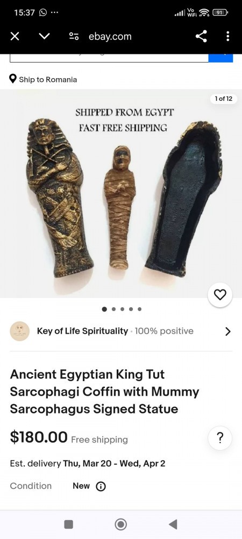Jump to fifth image carousel dot
Viewport: 242px width, 539px height.
coord(139,309)
